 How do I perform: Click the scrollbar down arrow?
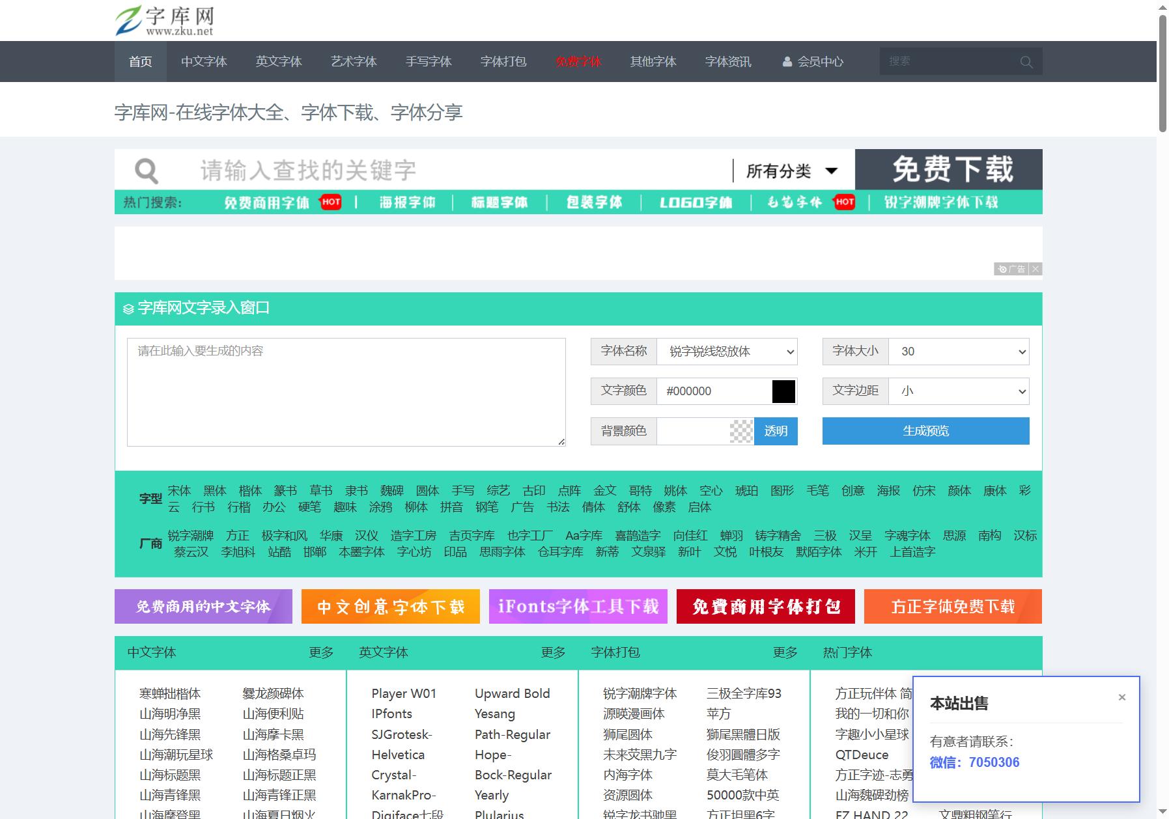pyautogui.click(x=1162, y=812)
